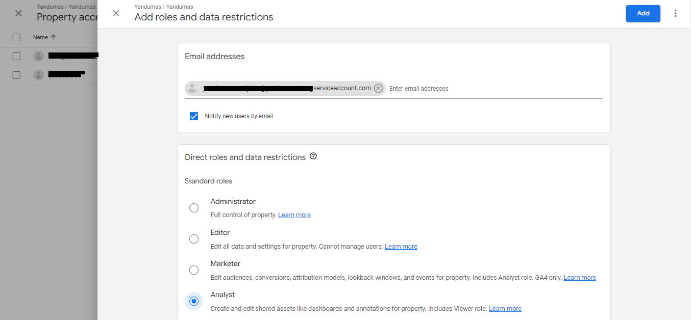Open Learn more link for Analyst role
691x320 pixels.
(x=505, y=309)
